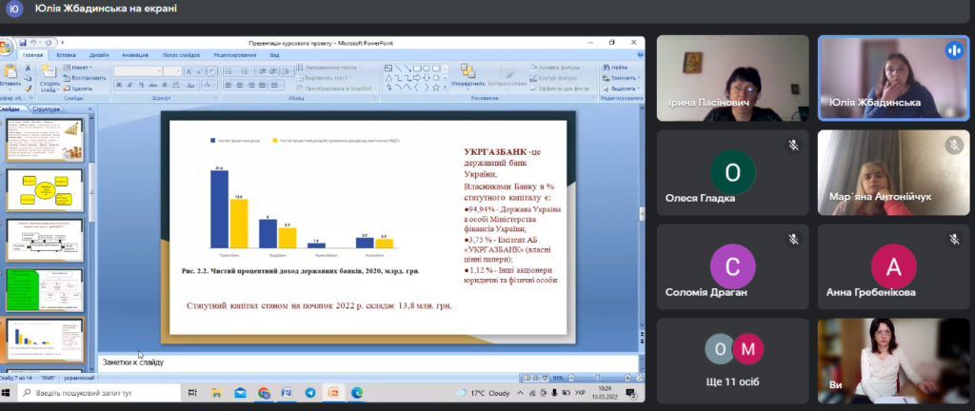Click into Заметки к слайду notes field
This screenshot has width=975, height=411.
[368, 362]
